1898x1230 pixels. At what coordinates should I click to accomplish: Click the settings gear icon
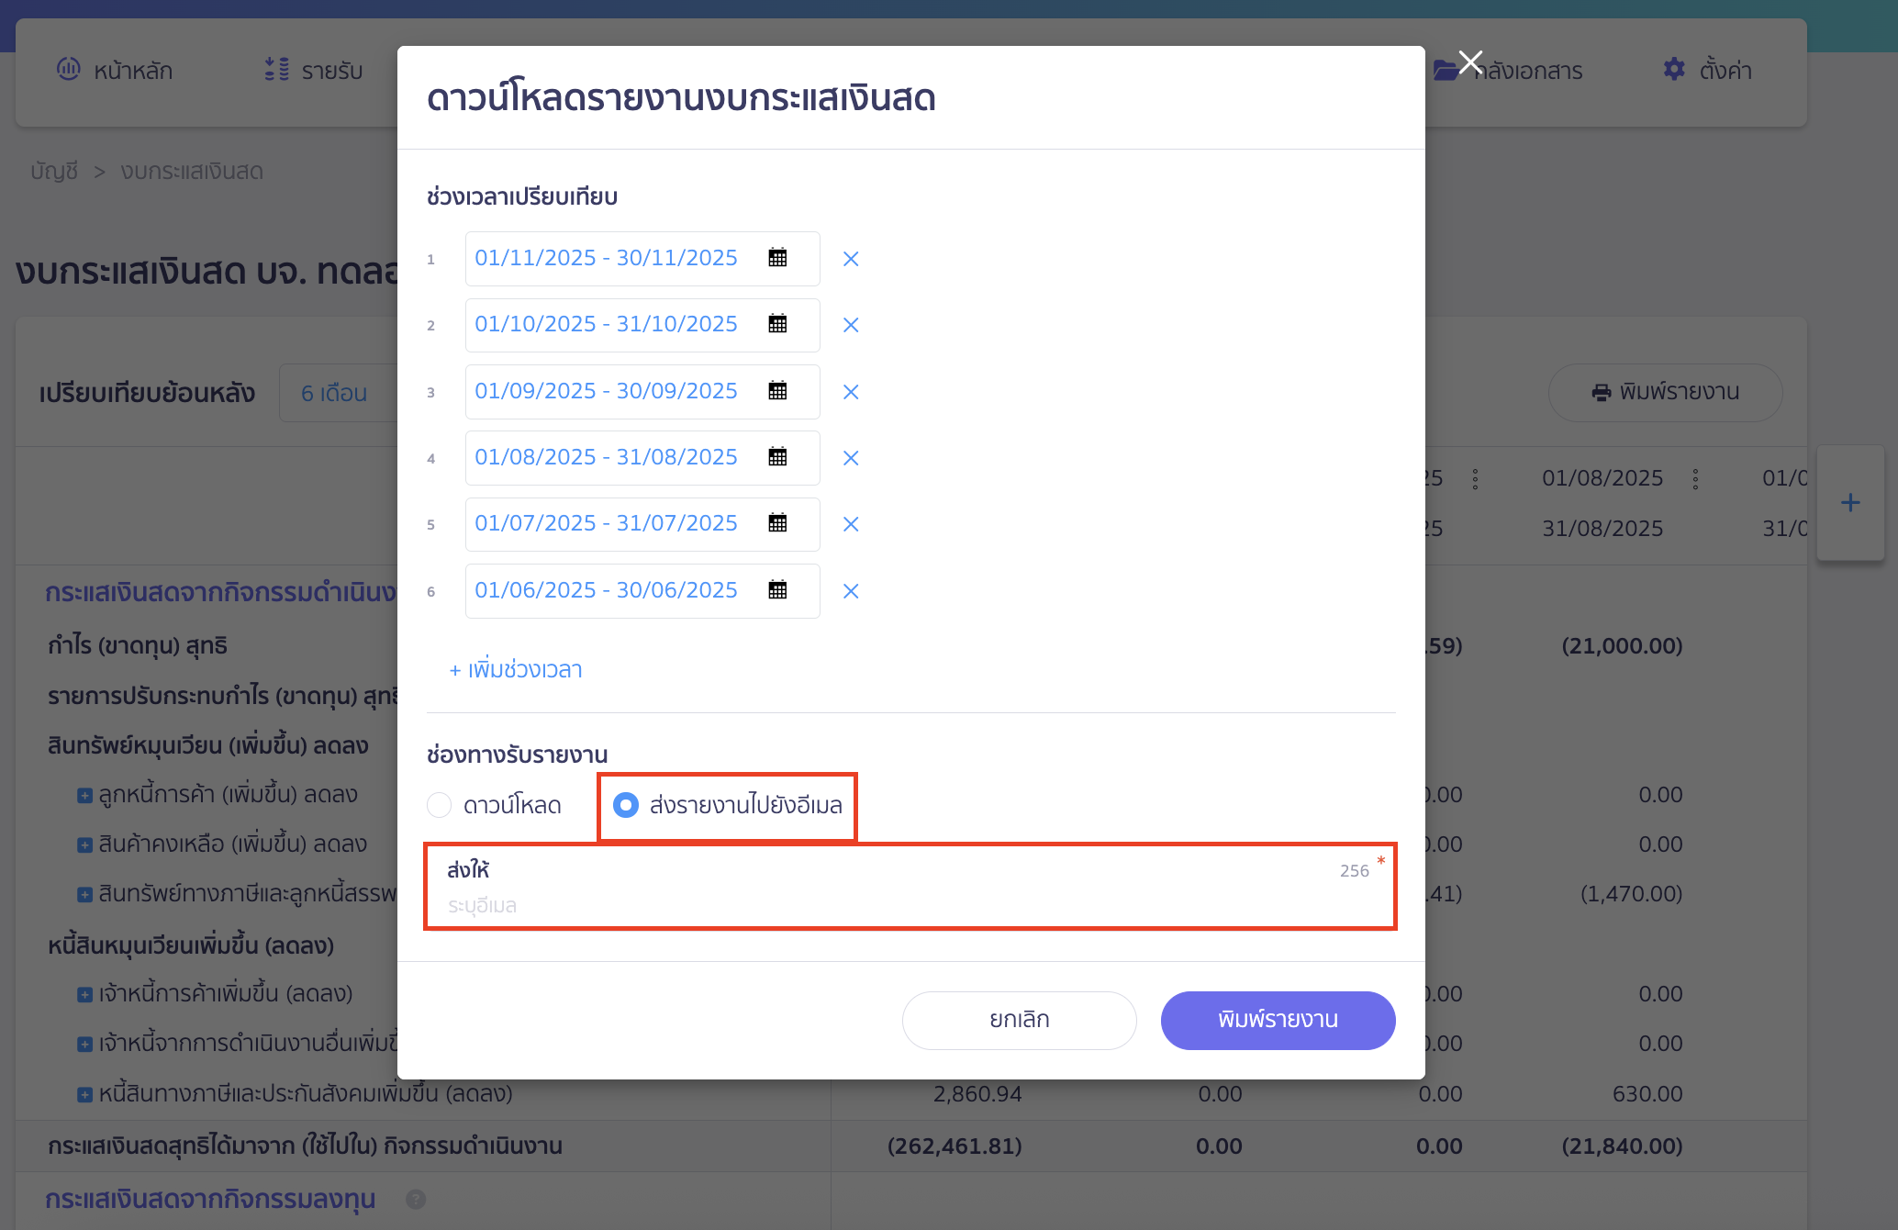coord(1674,70)
